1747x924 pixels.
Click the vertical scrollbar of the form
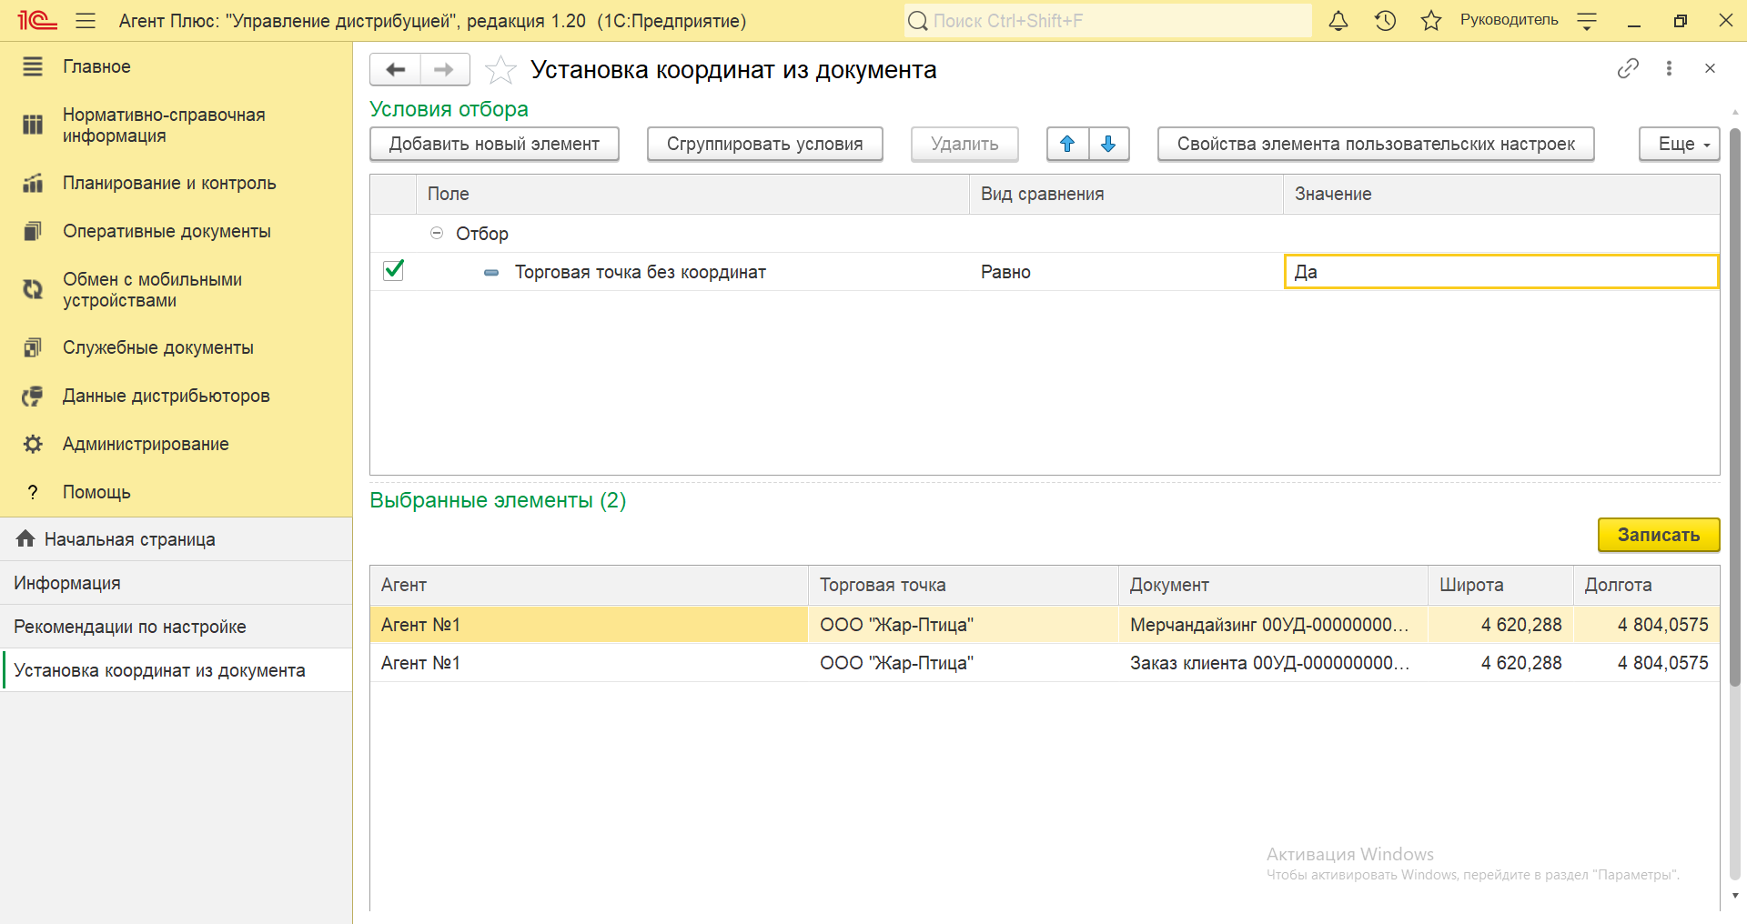[1734, 409]
